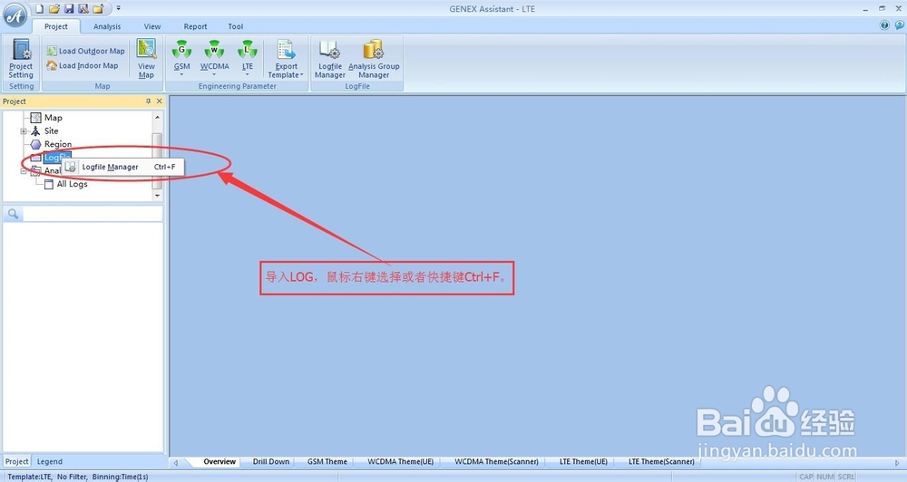Viewport: 907px width, 482px height.
Task: Expand the WCDMA dropdown arrow
Action: tap(214, 74)
